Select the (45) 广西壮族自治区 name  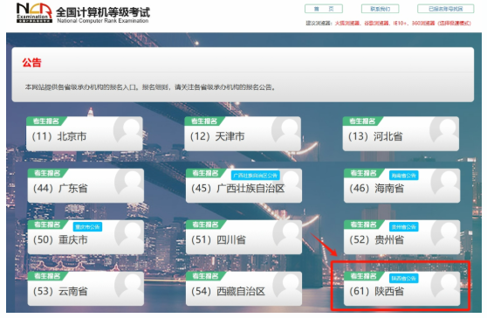pyautogui.click(x=238, y=189)
